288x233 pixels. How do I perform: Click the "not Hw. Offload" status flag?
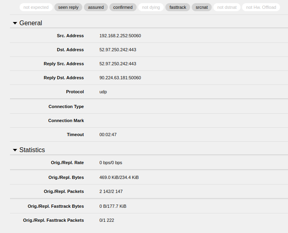pos(261,7)
